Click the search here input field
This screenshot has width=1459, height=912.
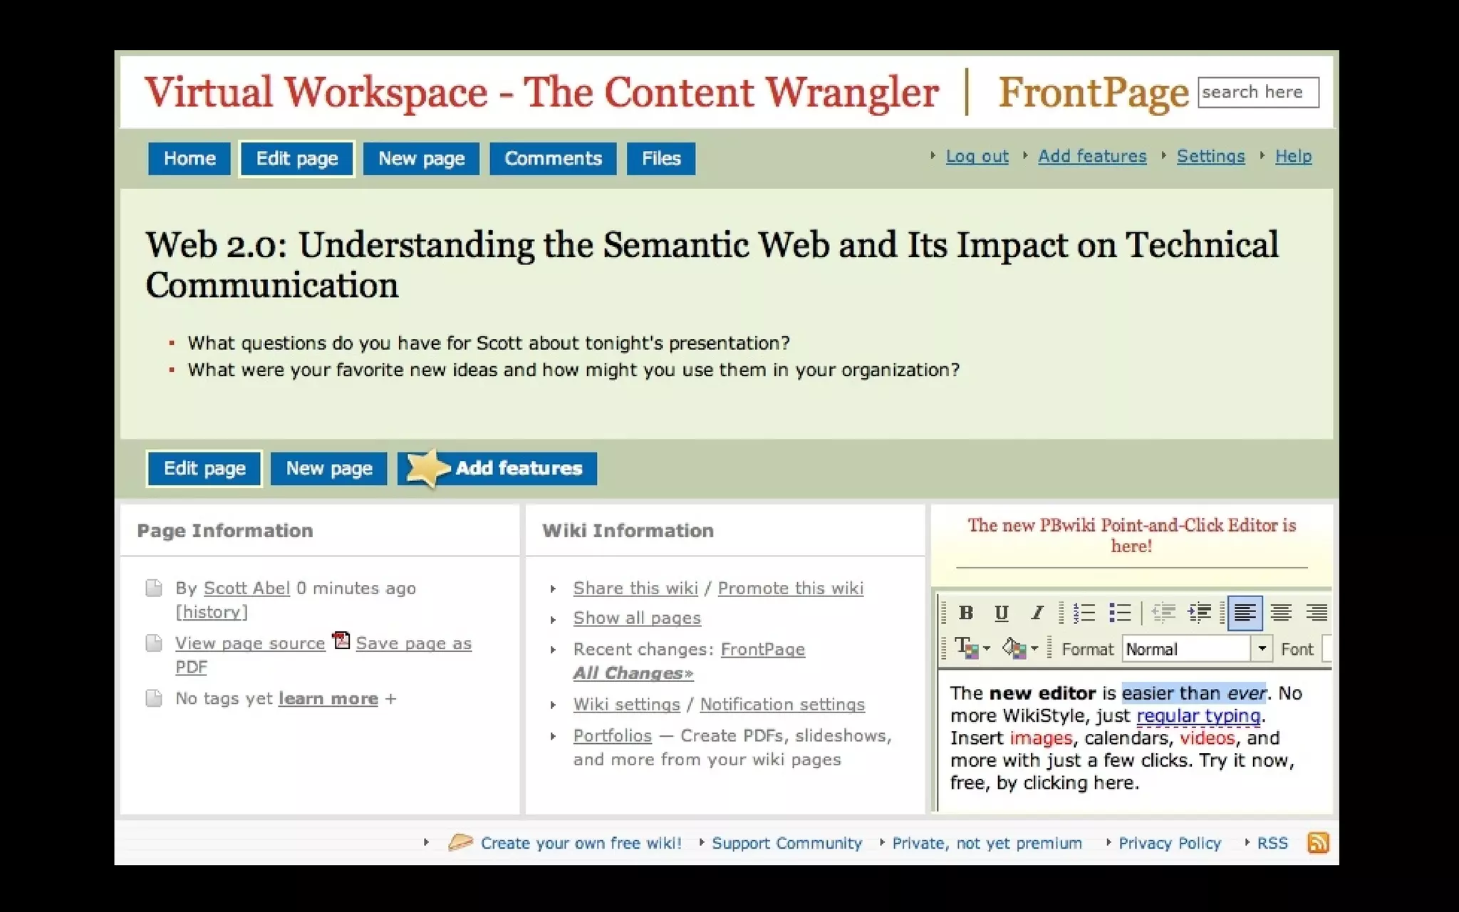1257,93
